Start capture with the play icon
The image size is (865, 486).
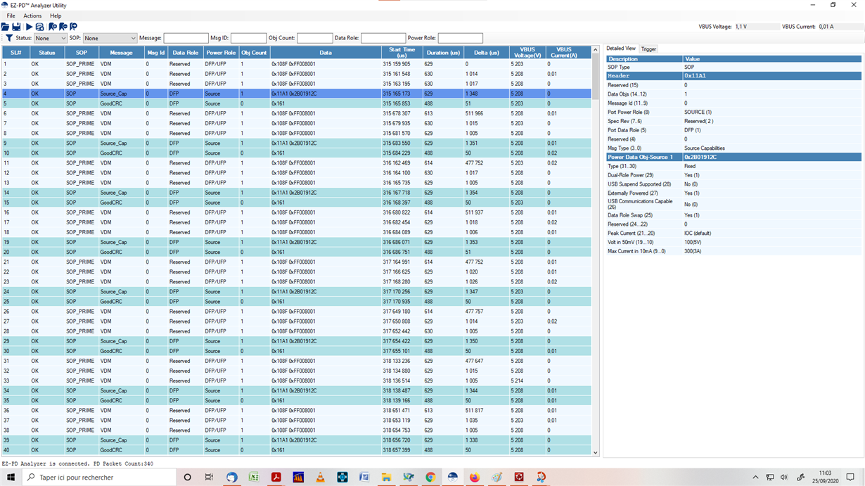[x=29, y=27]
